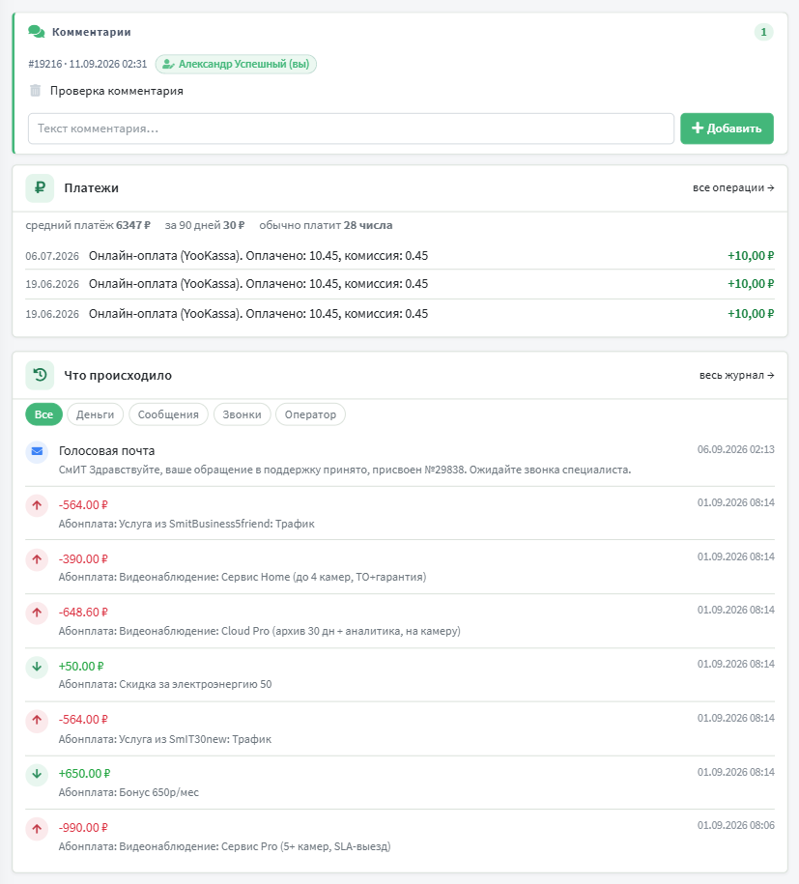Click the +50.00 ₽ amount
The height and width of the screenshot is (884, 799).
[81, 667]
